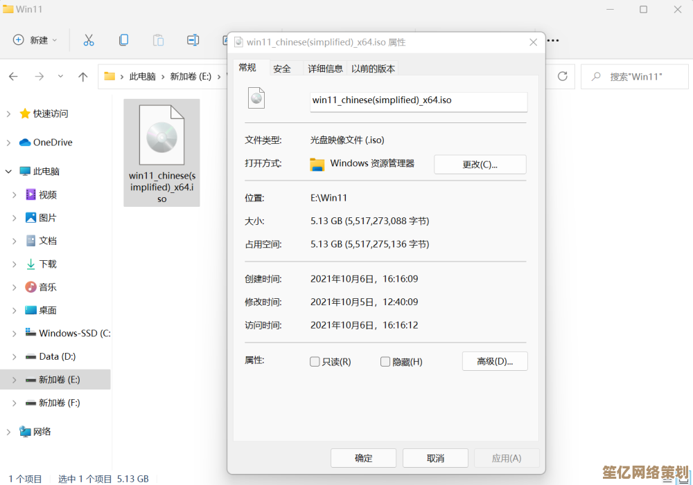Open the 高级(D)... attributes button
The width and height of the screenshot is (693, 485).
(x=495, y=361)
